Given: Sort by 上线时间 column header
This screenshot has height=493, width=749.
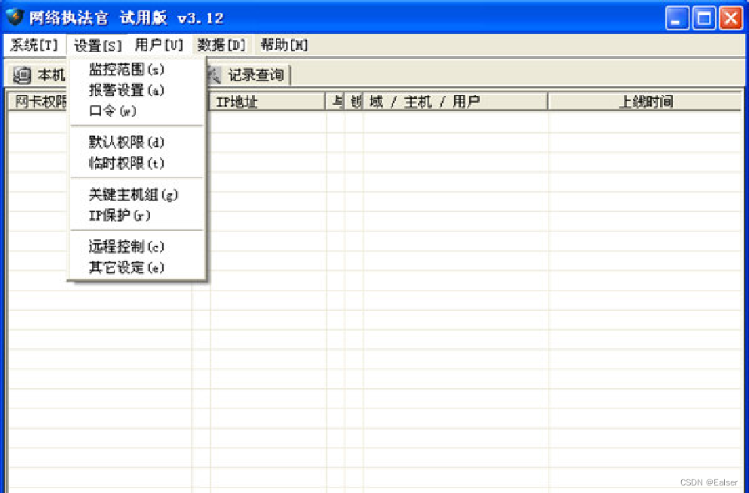Looking at the screenshot, I should coord(645,101).
